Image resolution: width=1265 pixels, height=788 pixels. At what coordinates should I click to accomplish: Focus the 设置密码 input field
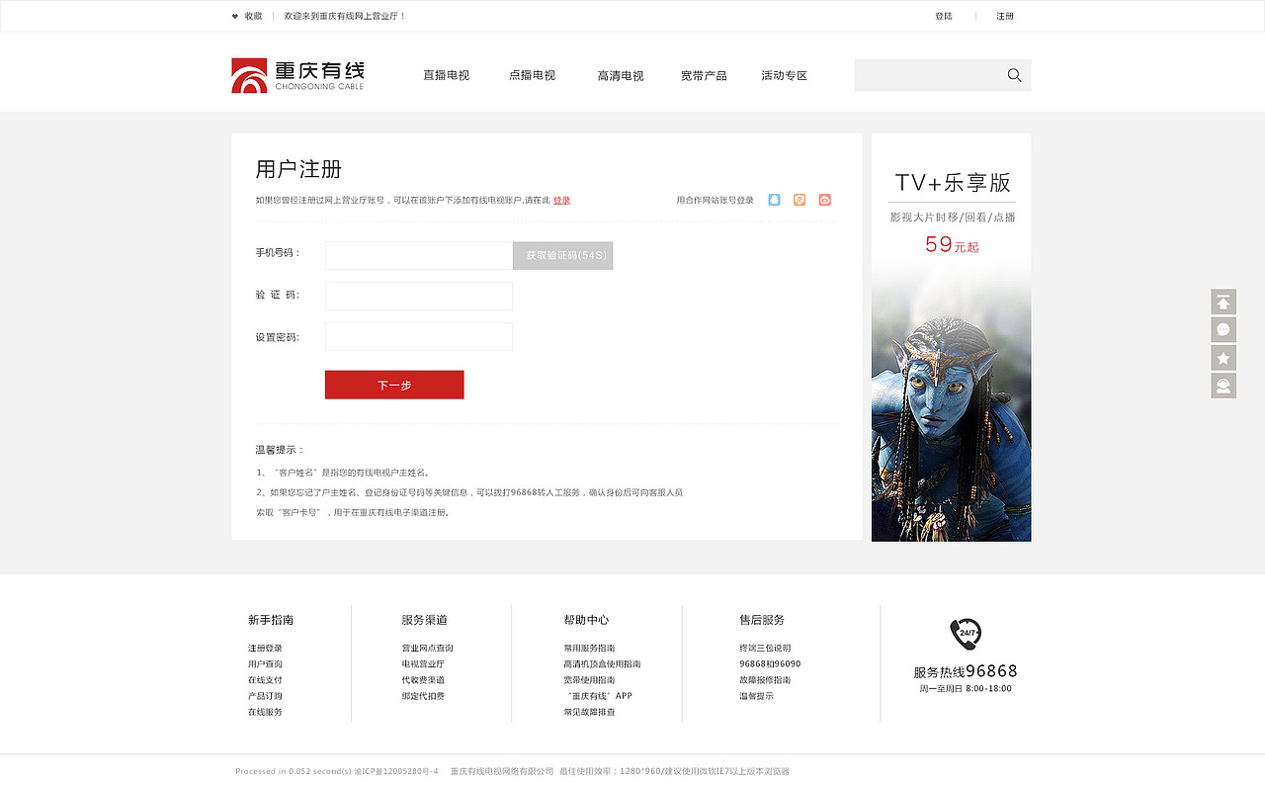(x=419, y=336)
